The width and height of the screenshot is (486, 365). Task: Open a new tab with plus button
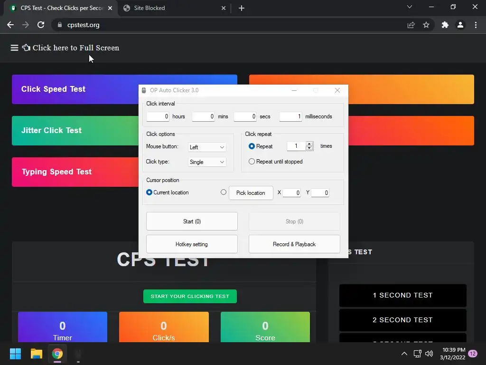point(242,8)
